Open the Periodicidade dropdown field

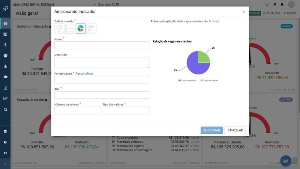click(x=102, y=80)
